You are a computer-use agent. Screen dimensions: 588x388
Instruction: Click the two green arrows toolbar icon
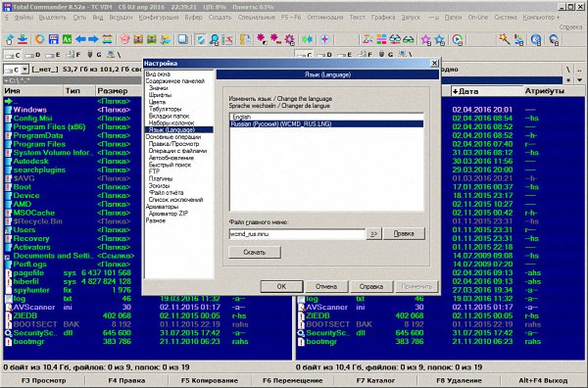pyautogui.click(x=308, y=39)
